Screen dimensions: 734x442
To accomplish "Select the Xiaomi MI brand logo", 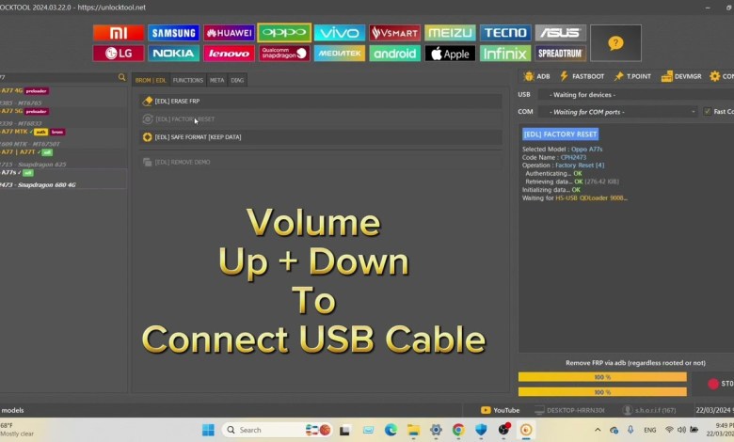I will tap(119, 33).
